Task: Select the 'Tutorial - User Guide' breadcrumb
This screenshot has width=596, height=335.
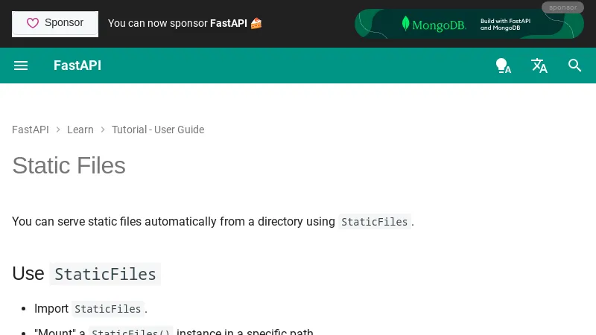Action: [158, 130]
